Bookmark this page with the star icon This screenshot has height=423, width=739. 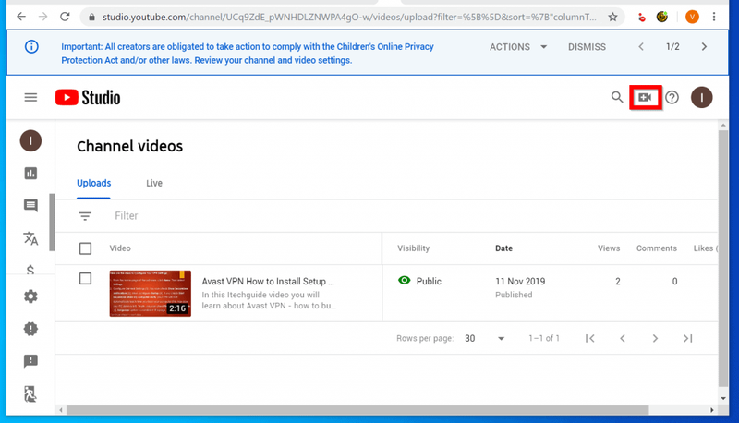click(x=612, y=17)
